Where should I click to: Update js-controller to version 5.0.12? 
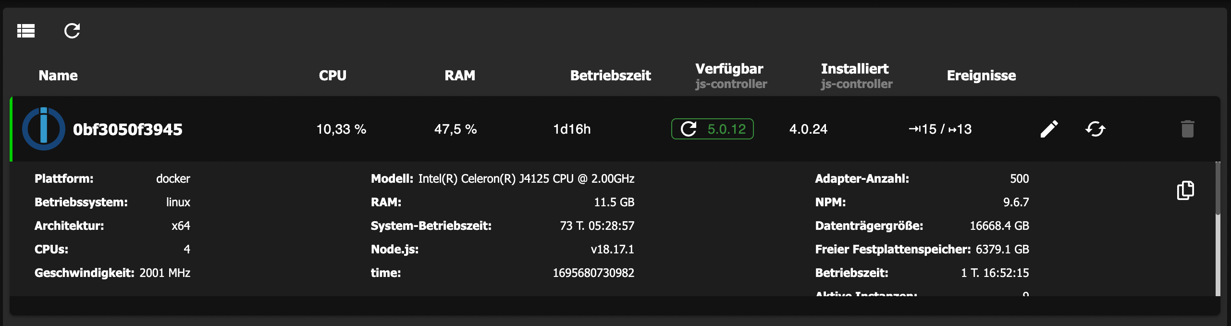pyautogui.click(x=726, y=129)
